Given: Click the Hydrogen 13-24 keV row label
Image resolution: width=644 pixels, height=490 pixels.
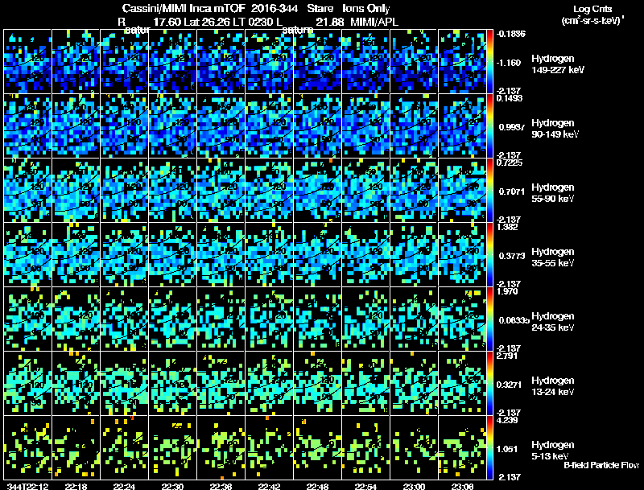Looking at the screenshot, I should click(553, 386).
